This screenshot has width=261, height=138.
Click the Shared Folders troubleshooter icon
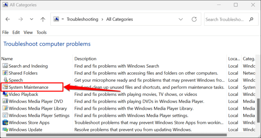(5, 73)
